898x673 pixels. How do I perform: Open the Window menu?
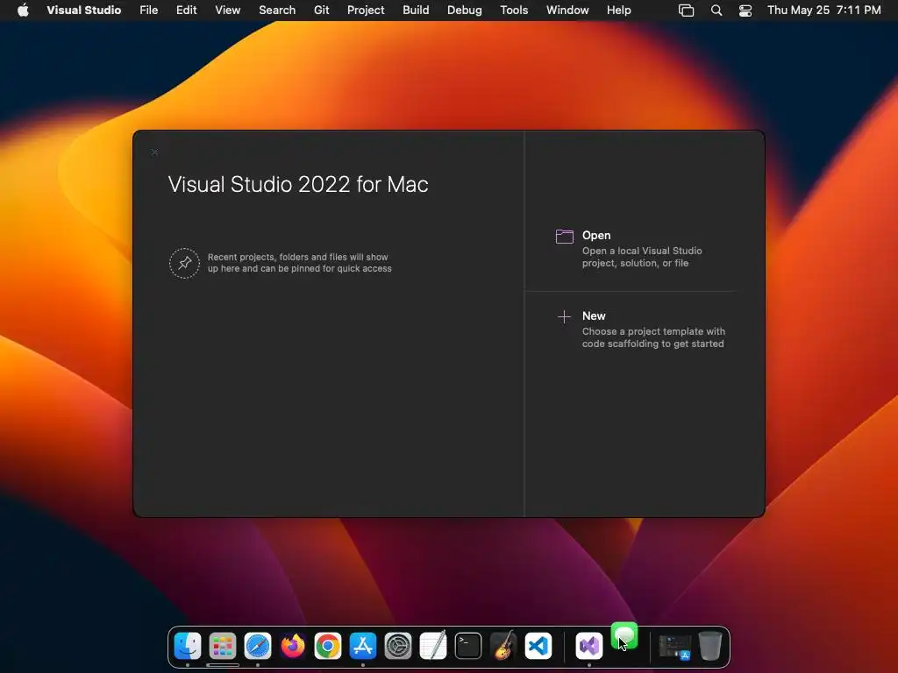(567, 10)
